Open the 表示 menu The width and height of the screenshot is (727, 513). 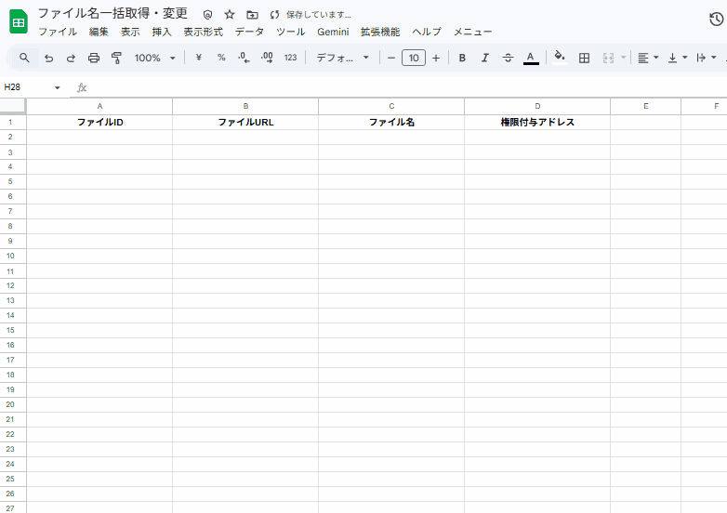point(130,32)
